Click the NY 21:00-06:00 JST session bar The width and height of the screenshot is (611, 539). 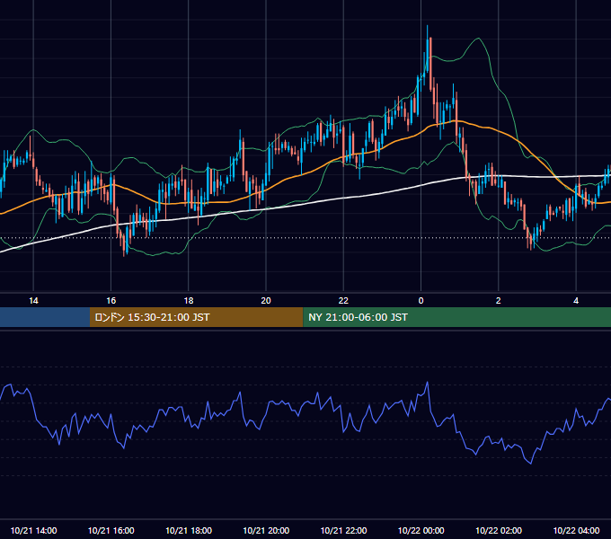click(x=457, y=317)
